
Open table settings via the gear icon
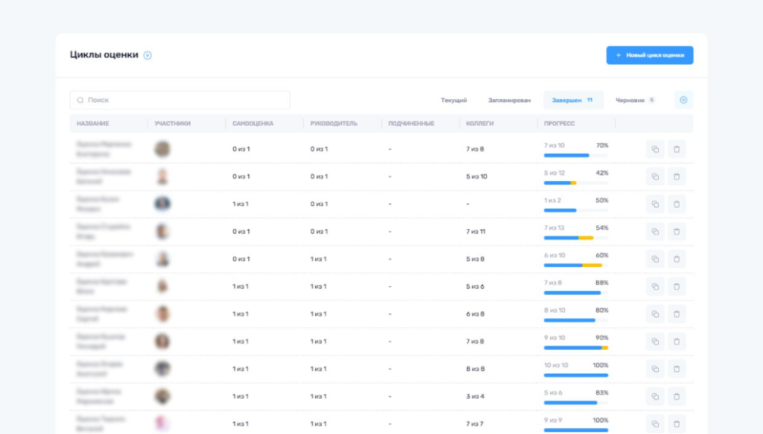683,100
